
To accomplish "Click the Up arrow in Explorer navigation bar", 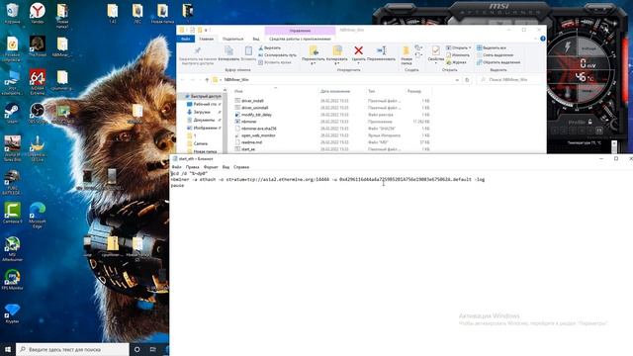I will [207, 80].
